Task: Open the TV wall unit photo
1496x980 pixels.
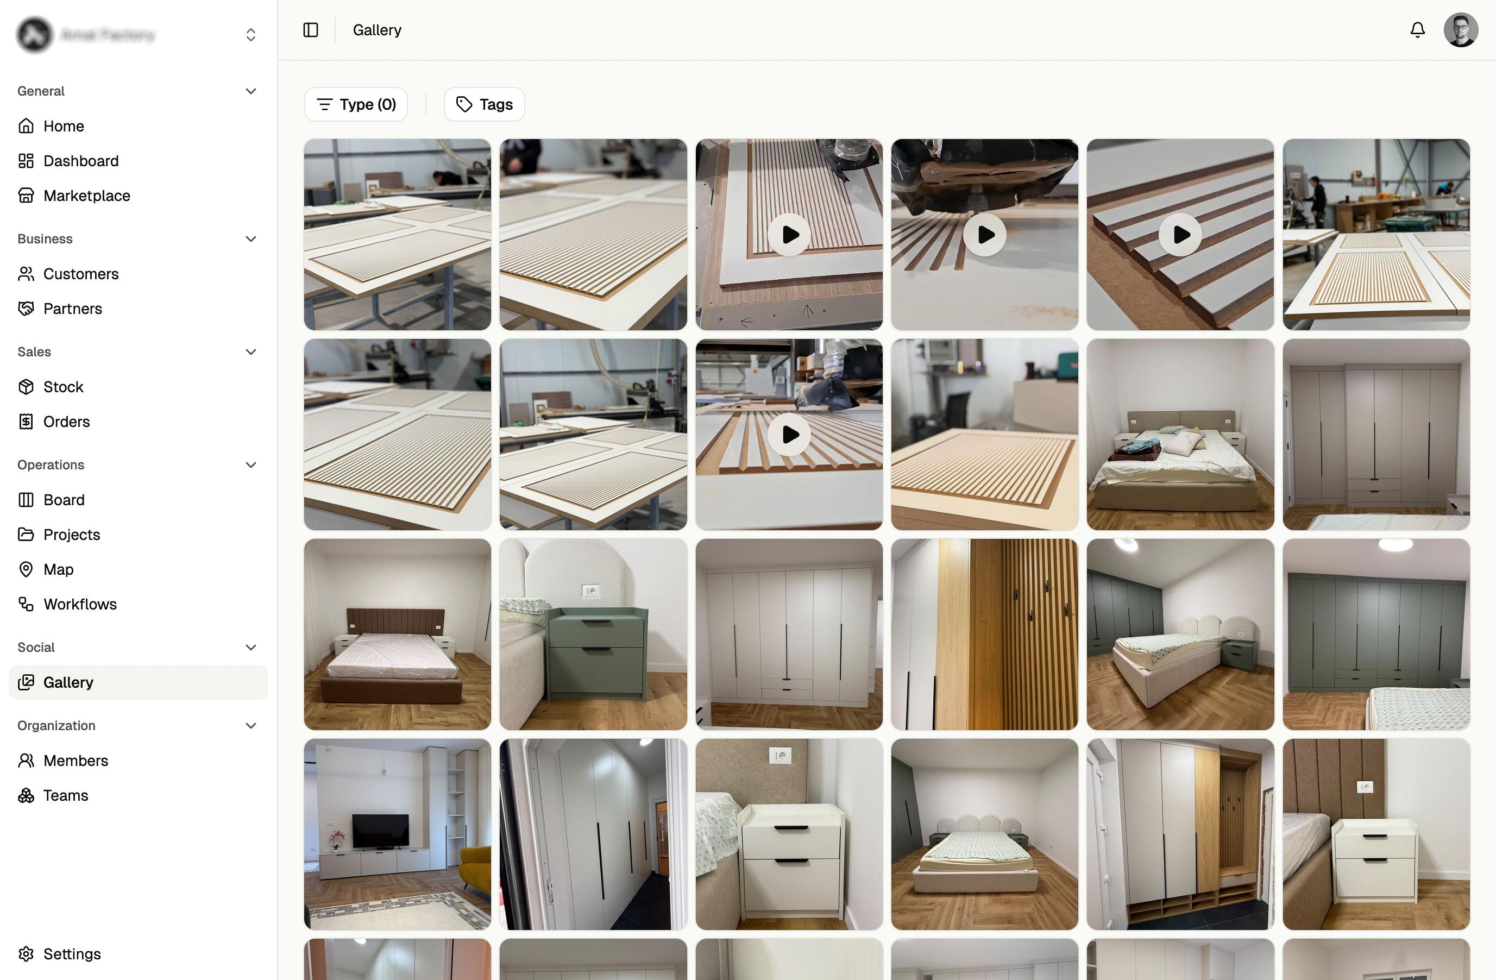Action: click(x=397, y=834)
